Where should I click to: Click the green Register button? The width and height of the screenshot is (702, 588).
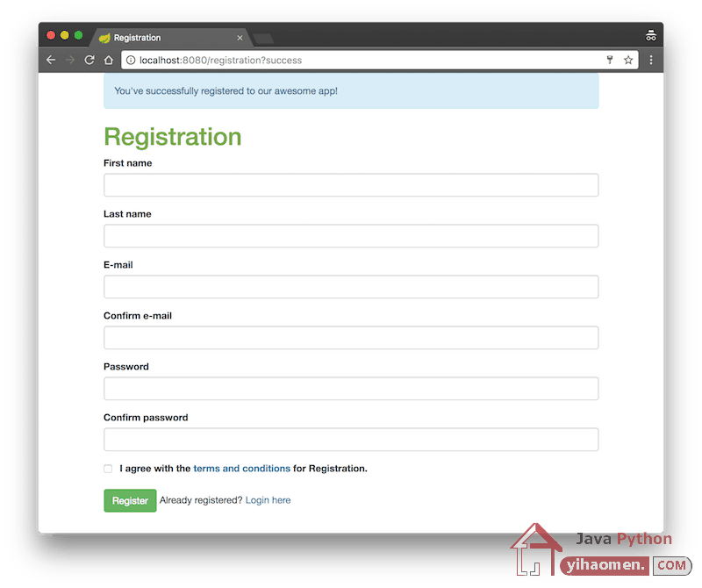point(130,500)
